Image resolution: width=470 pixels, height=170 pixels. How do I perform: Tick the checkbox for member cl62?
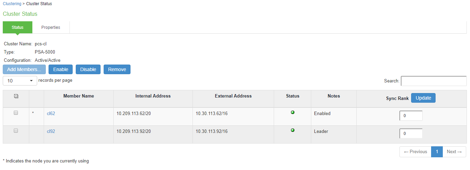[x=16, y=113]
